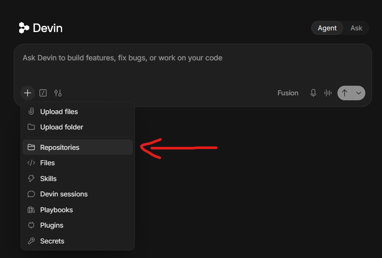Open the session settings sliders icon
This screenshot has width=382, height=258.
[58, 93]
